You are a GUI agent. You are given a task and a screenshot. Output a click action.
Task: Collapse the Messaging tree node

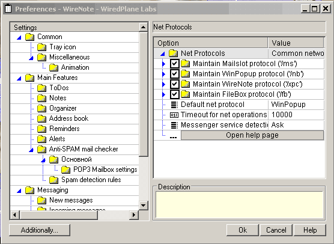coord(19,191)
